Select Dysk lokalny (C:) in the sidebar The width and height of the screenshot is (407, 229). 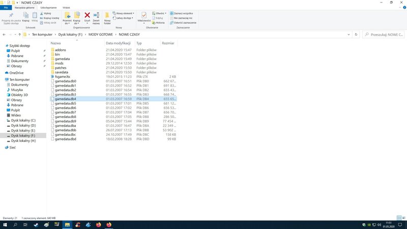(23, 121)
